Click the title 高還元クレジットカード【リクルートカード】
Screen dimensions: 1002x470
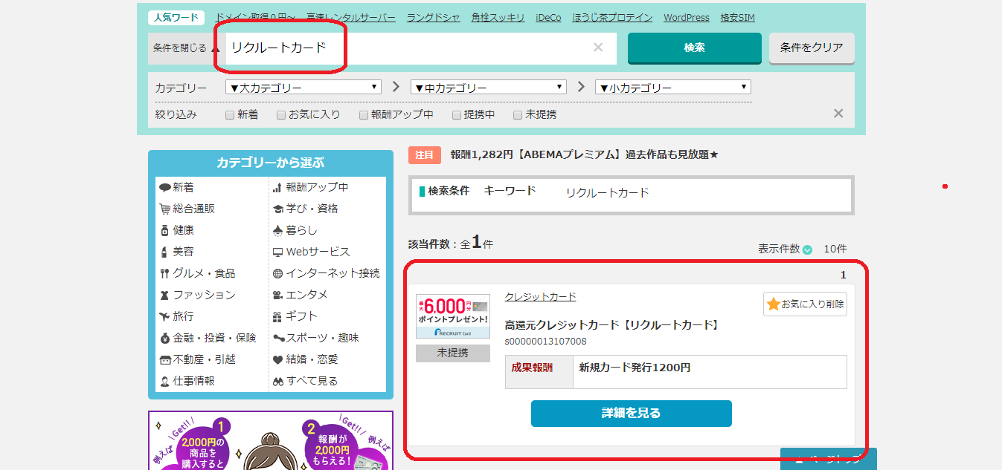(612, 325)
